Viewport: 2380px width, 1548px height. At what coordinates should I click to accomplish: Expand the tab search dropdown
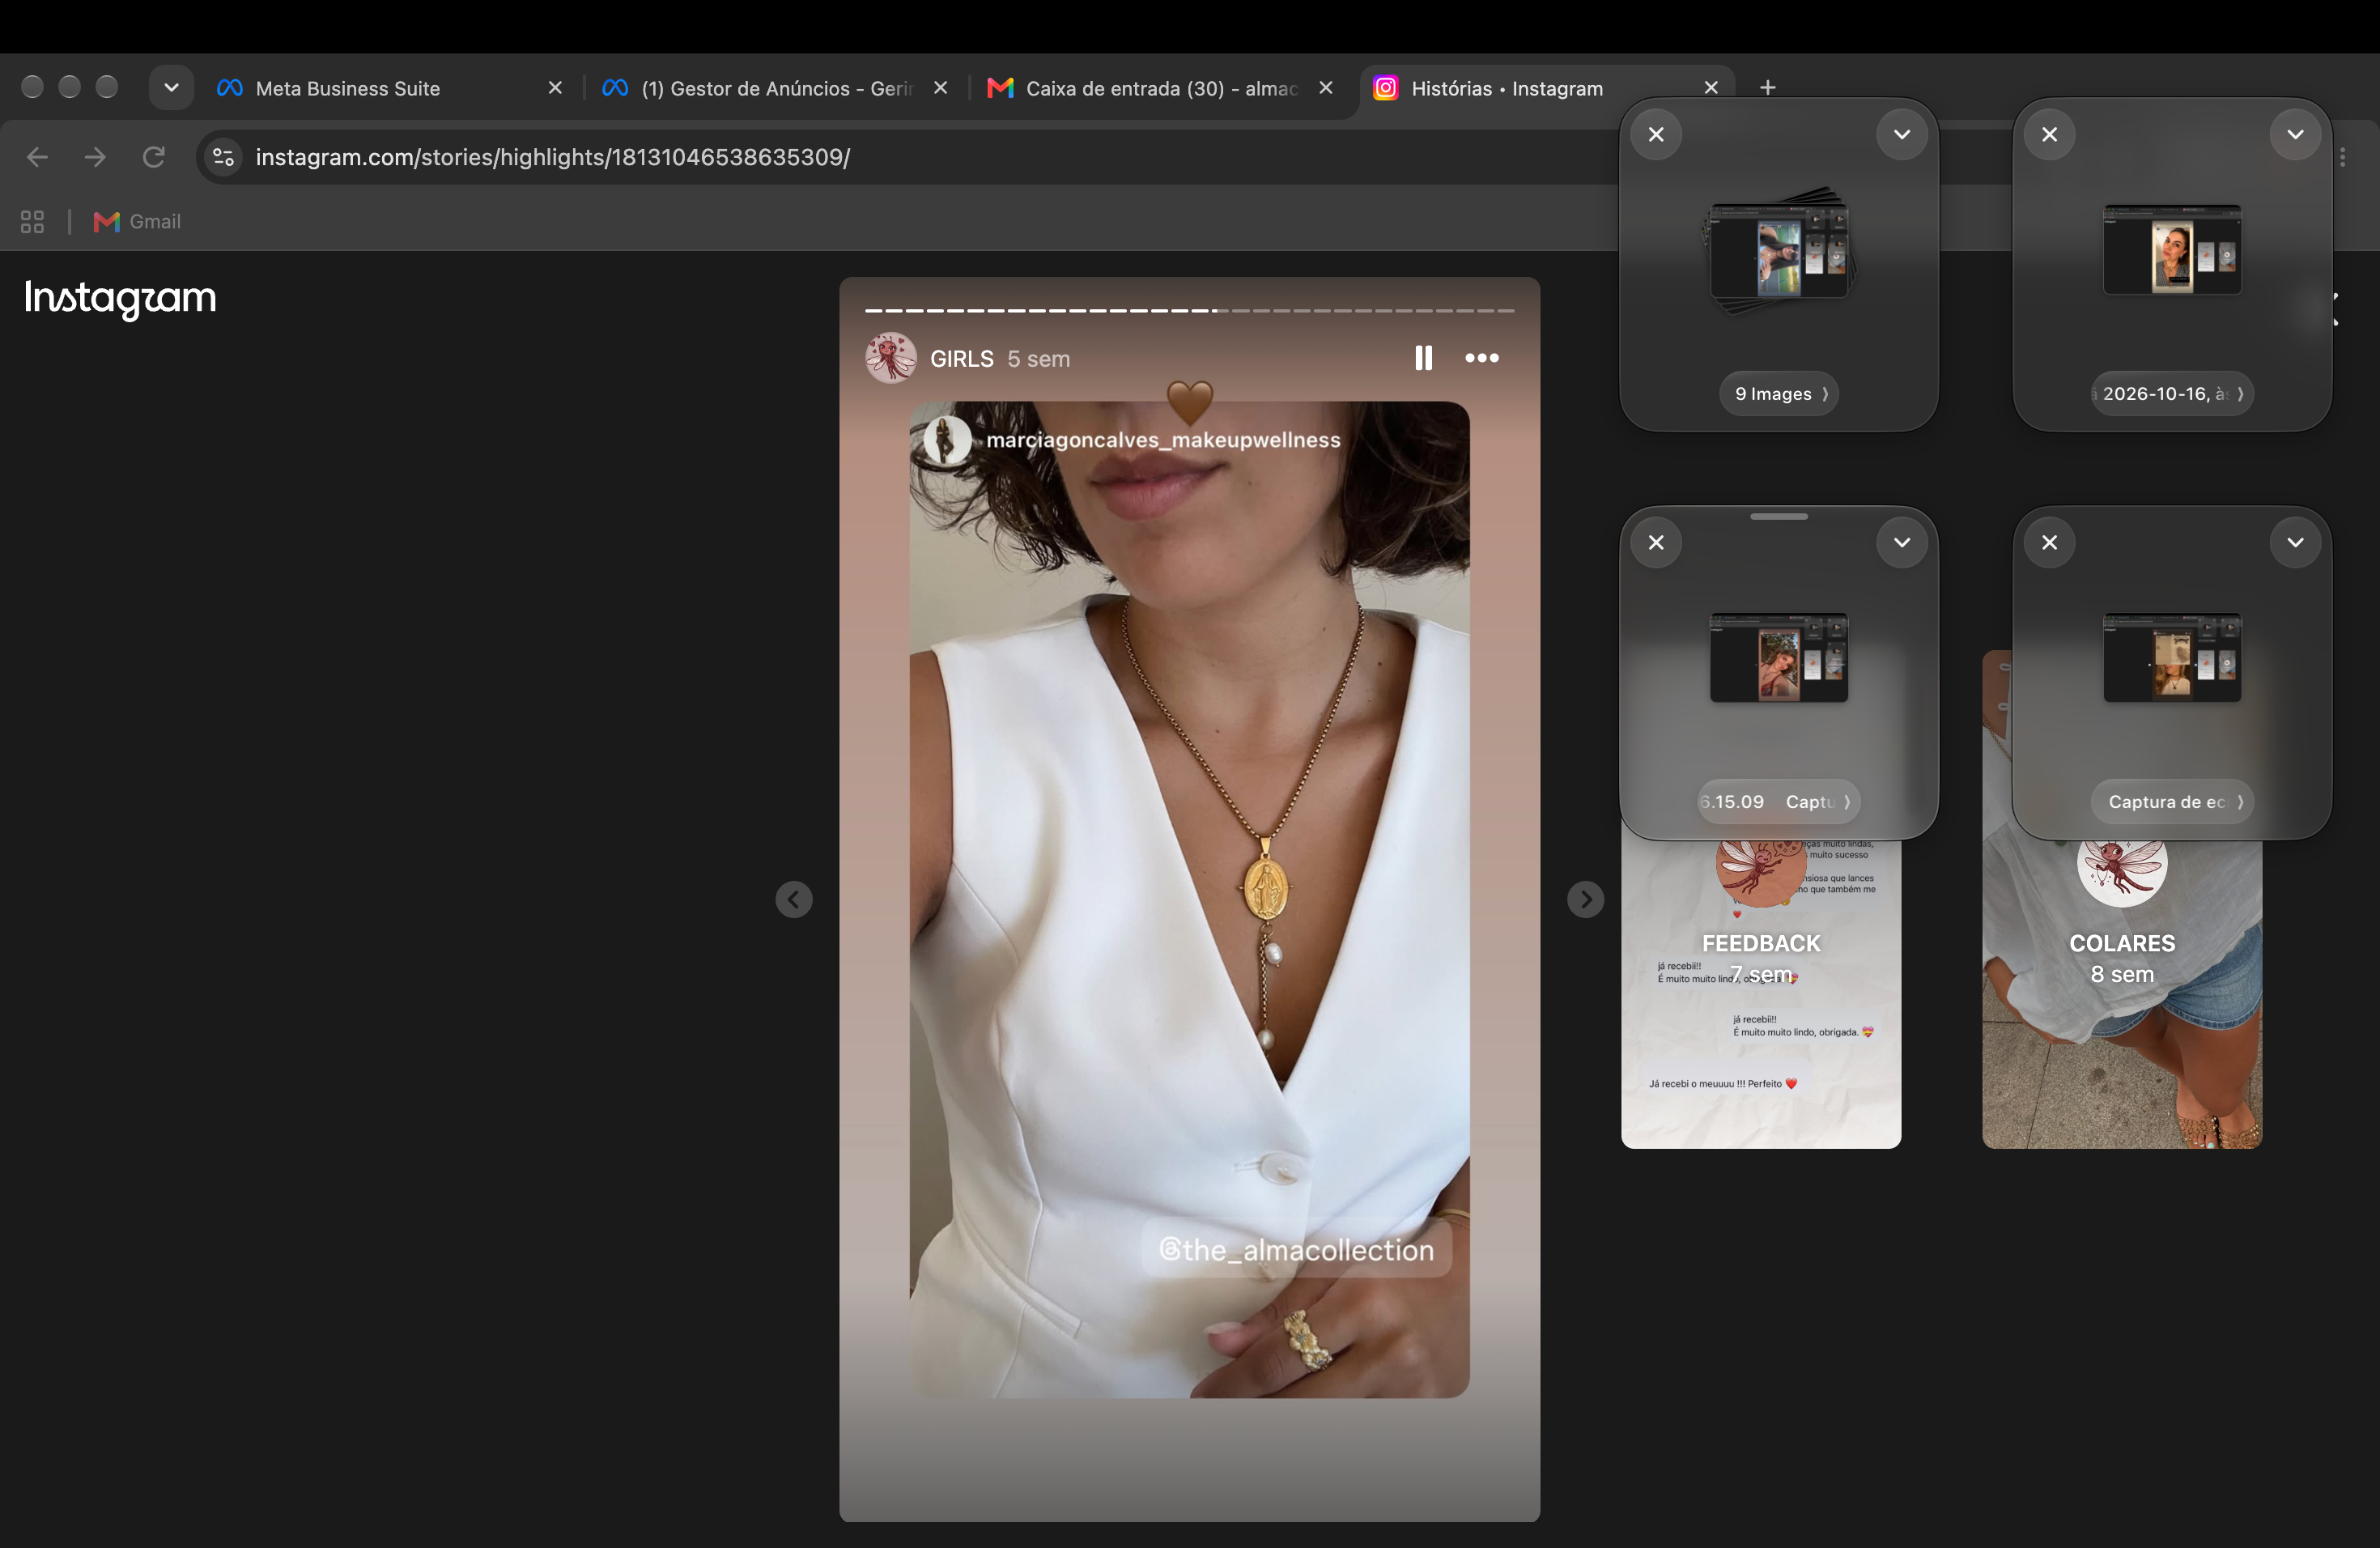[x=171, y=88]
